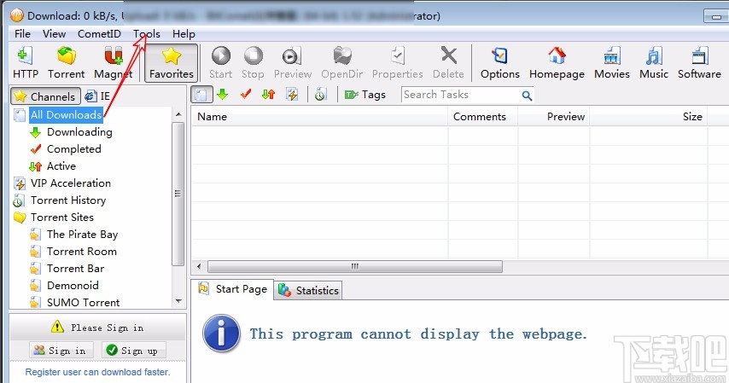The image size is (729, 383).
Task: Click VIP acceleration lightning filter icon
Action: 292,95
